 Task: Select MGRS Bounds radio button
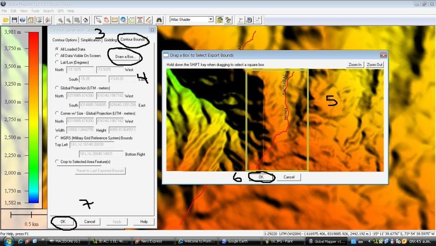(x=57, y=138)
